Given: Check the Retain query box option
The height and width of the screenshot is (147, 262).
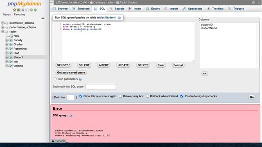Looking at the screenshot, I should point(120,96).
